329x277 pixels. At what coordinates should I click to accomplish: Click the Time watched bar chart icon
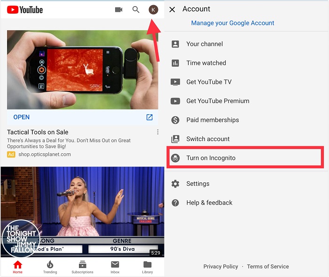175,63
